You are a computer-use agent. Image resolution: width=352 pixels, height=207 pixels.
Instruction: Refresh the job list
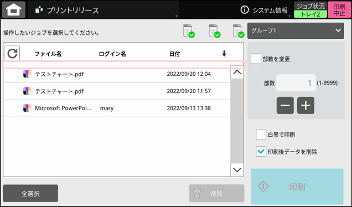click(x=12, y=54)
